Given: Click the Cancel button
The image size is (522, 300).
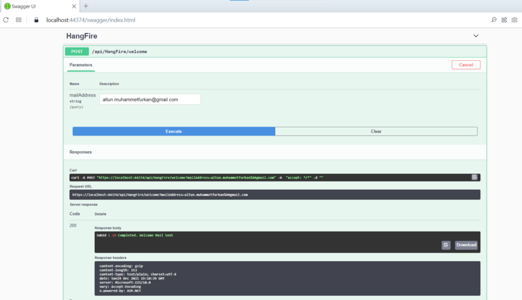Looking at the screenshot, I should pos(466,65).
